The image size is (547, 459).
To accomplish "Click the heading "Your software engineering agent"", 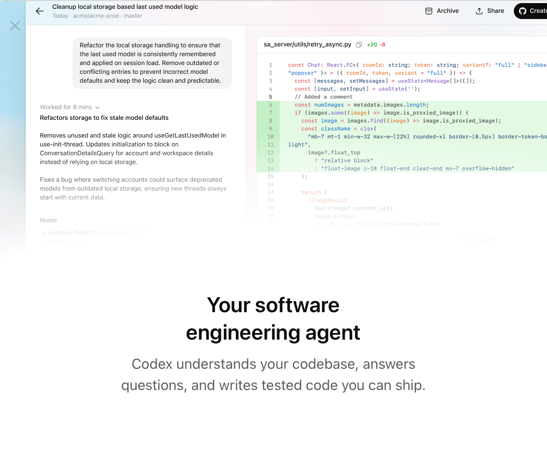I will coord(273,318).
